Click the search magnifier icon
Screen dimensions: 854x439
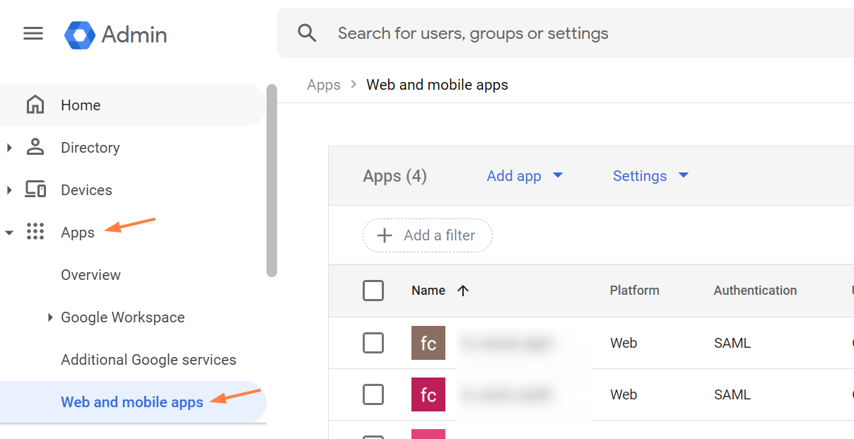click(307, 33)
